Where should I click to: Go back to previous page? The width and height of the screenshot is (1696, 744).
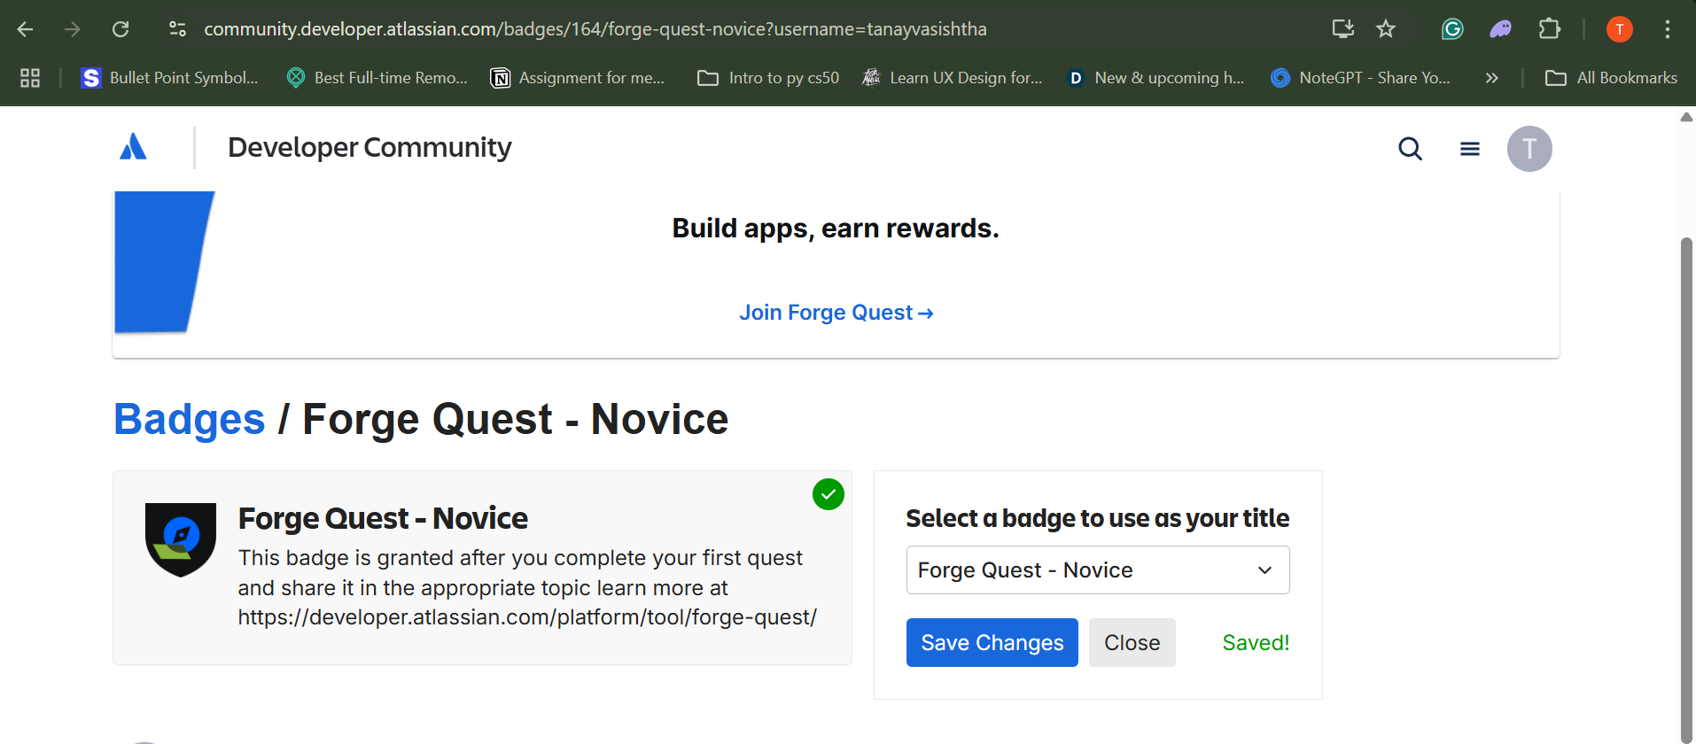click(25, 29)
